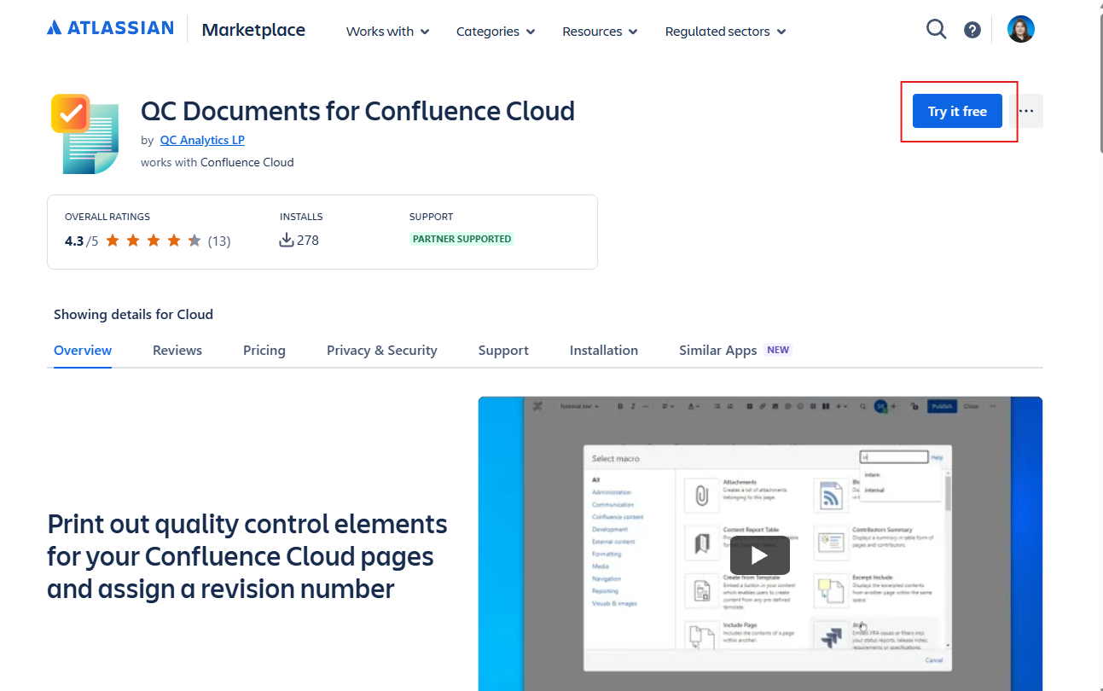Image resolution: width=1103 pixels, height=691 pixels.
Task: Open the Resources dropdown menu
Action: pos(600,32)
